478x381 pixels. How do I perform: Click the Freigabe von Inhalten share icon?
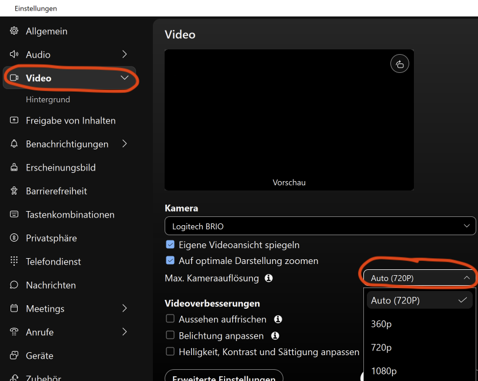[14, 120]
